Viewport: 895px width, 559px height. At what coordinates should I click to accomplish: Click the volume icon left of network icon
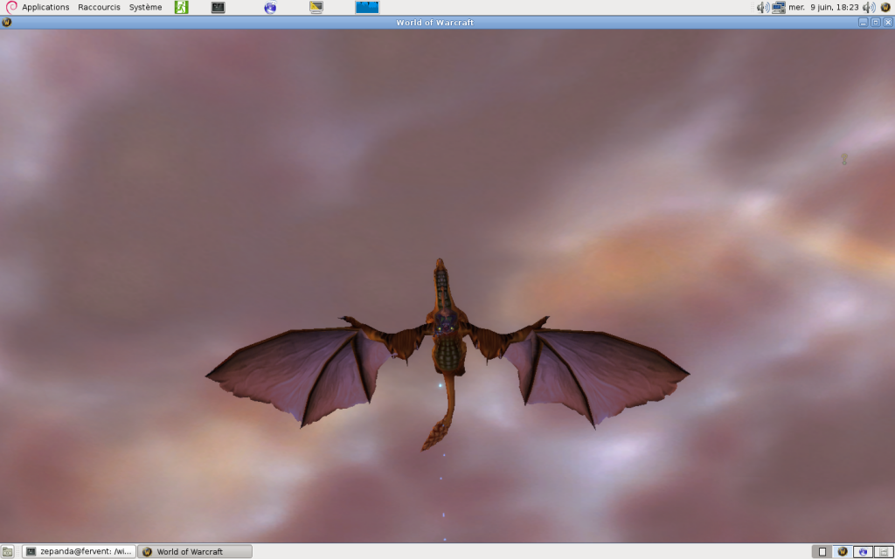tap(762, 7)
